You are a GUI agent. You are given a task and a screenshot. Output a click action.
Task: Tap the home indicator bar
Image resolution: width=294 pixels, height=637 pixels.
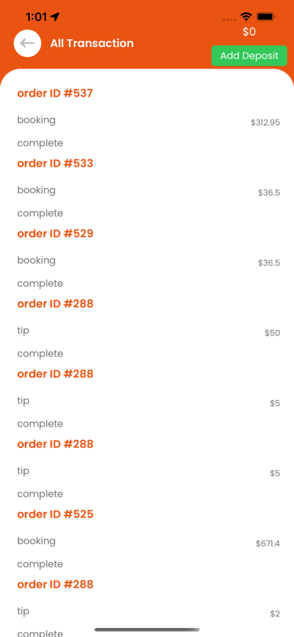click(147, 630)
